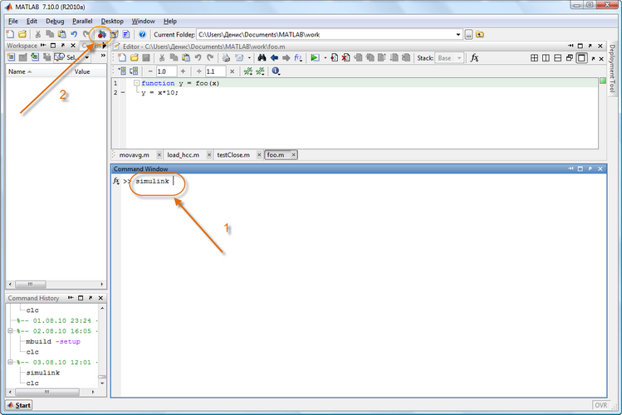Increment value with plus button
The height and width of the screenshot is (415, 622).
tap(183, 71)
